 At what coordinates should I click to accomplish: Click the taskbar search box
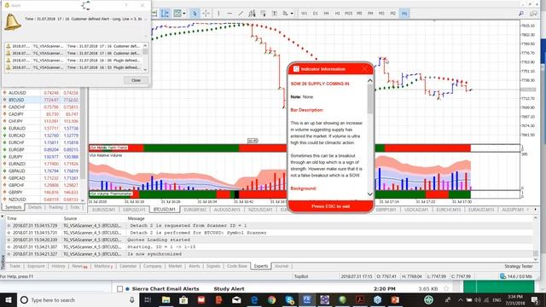point(78,300)
